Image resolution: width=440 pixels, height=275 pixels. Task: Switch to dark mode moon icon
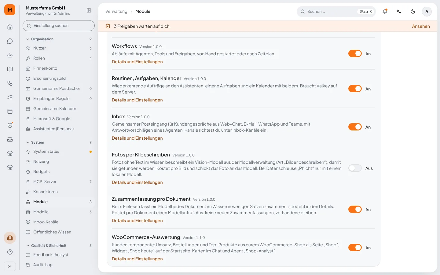[413, 11]
